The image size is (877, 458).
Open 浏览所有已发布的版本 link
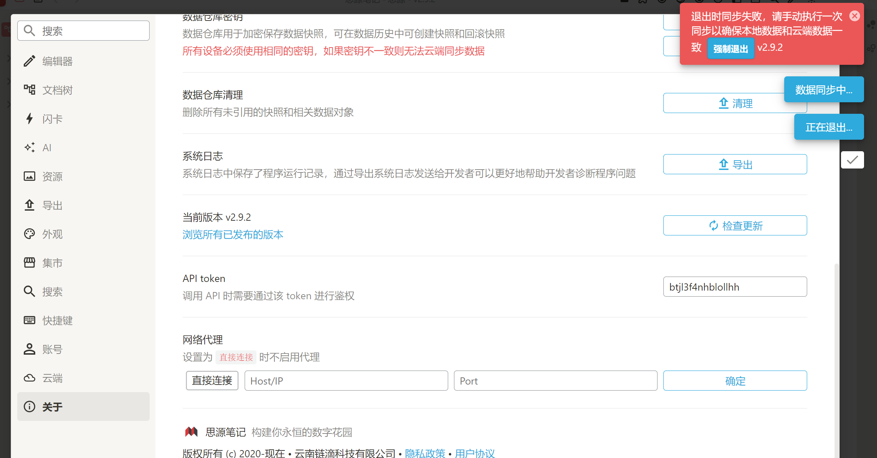point(233,235)
